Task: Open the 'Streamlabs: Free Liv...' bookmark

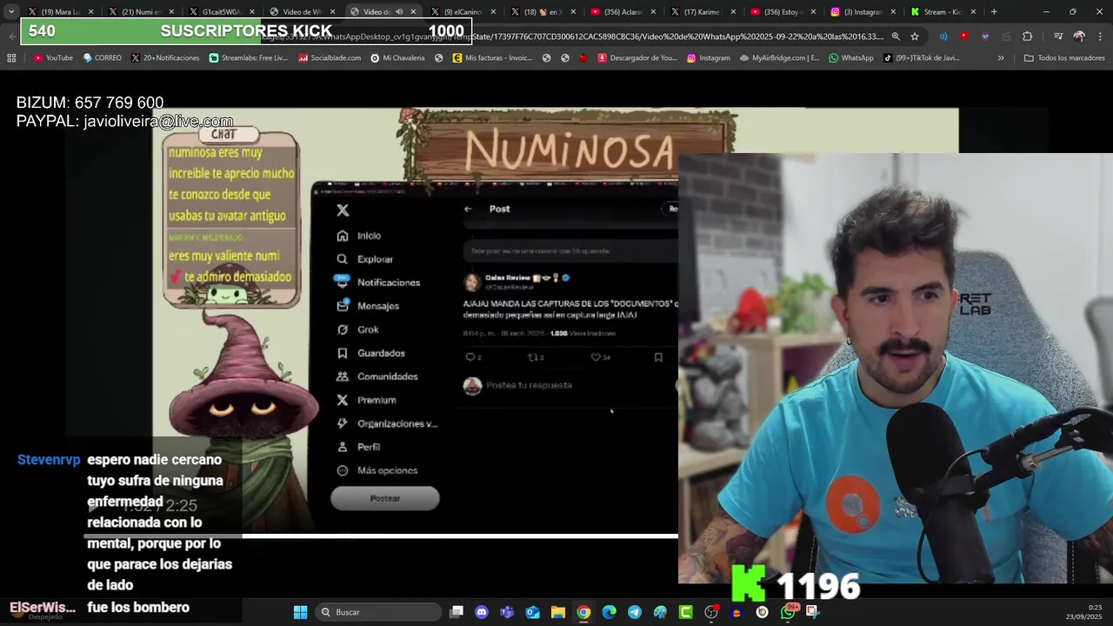Action: point(248,57)
